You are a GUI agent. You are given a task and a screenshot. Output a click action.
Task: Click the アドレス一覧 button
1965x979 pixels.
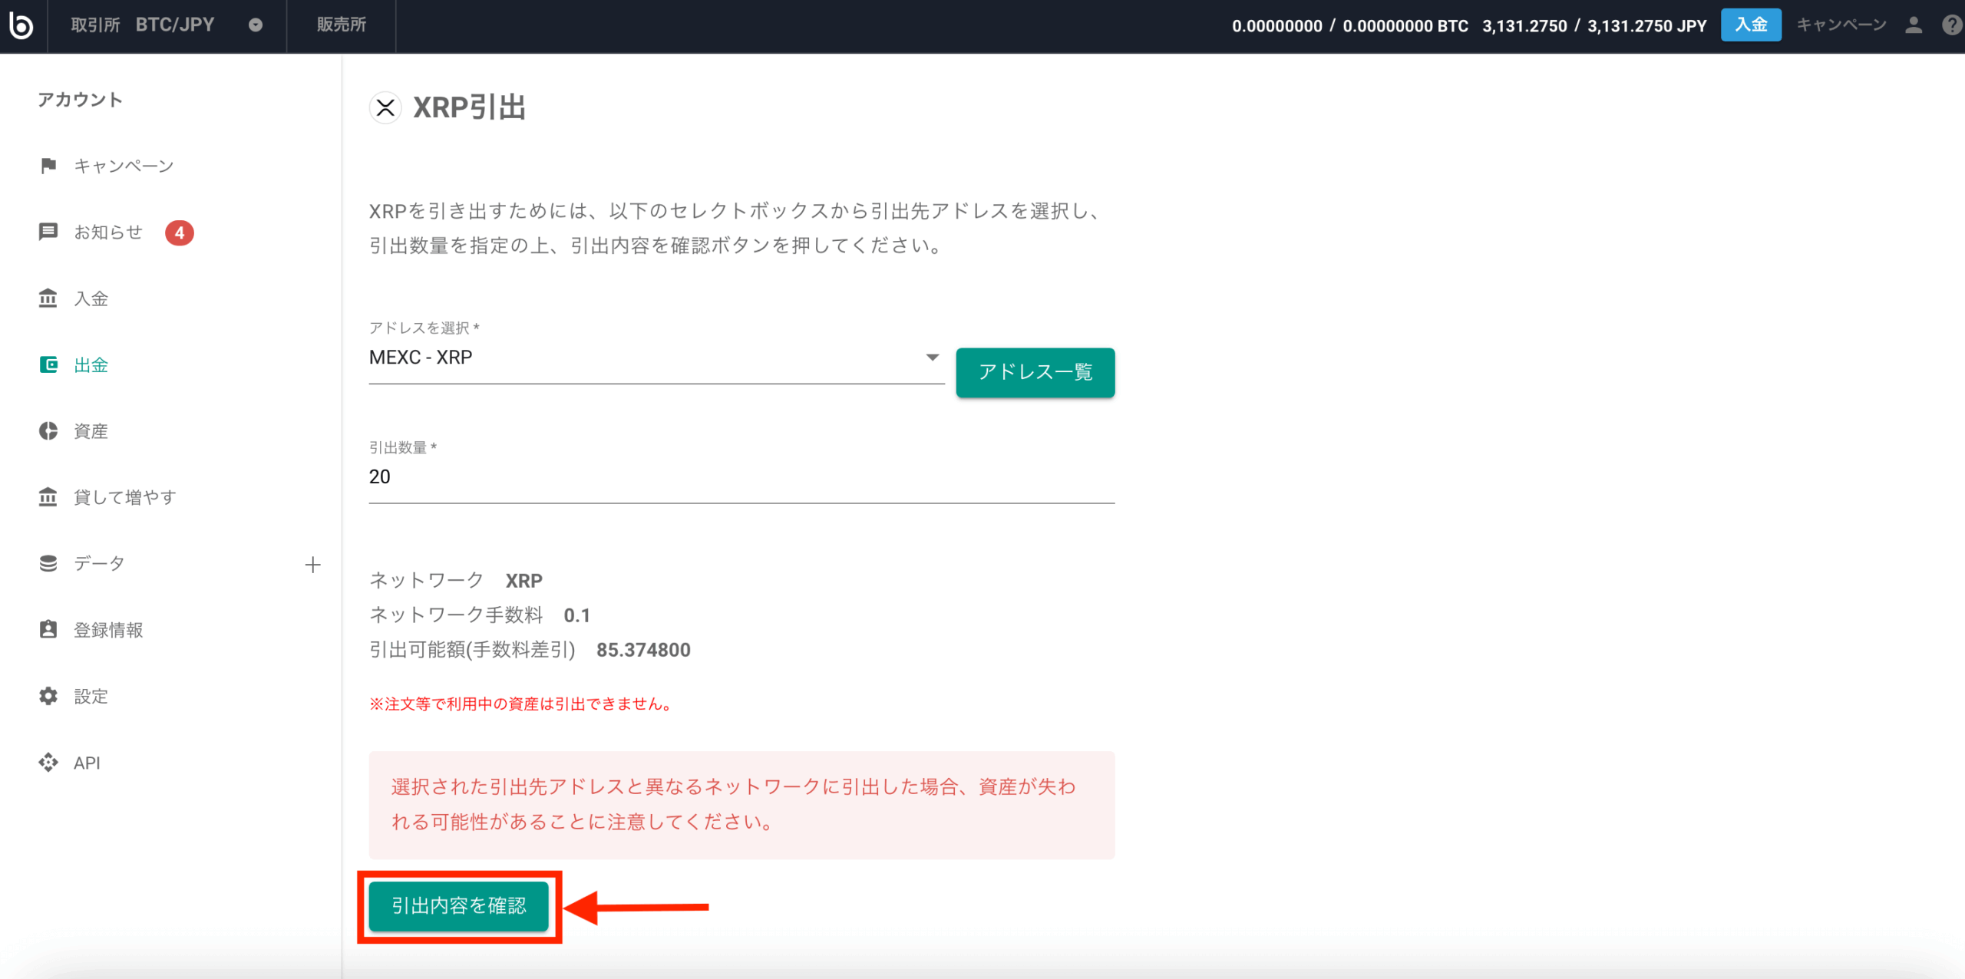(1035, 372)
